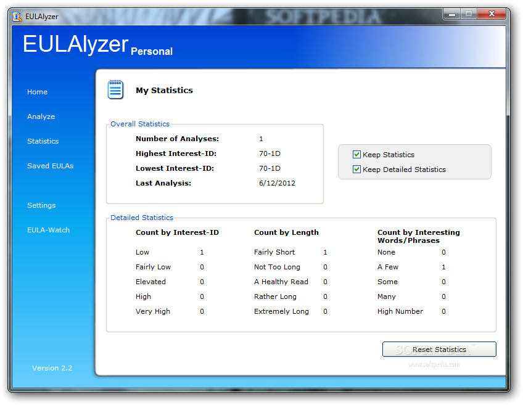Click the None words count label
Screen dimensions: 523x405
[386, 252]
